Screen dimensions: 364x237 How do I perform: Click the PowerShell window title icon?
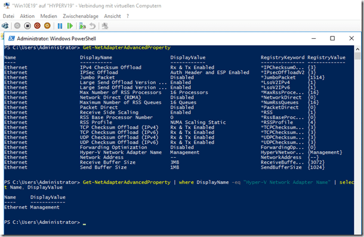pos(11,38)
